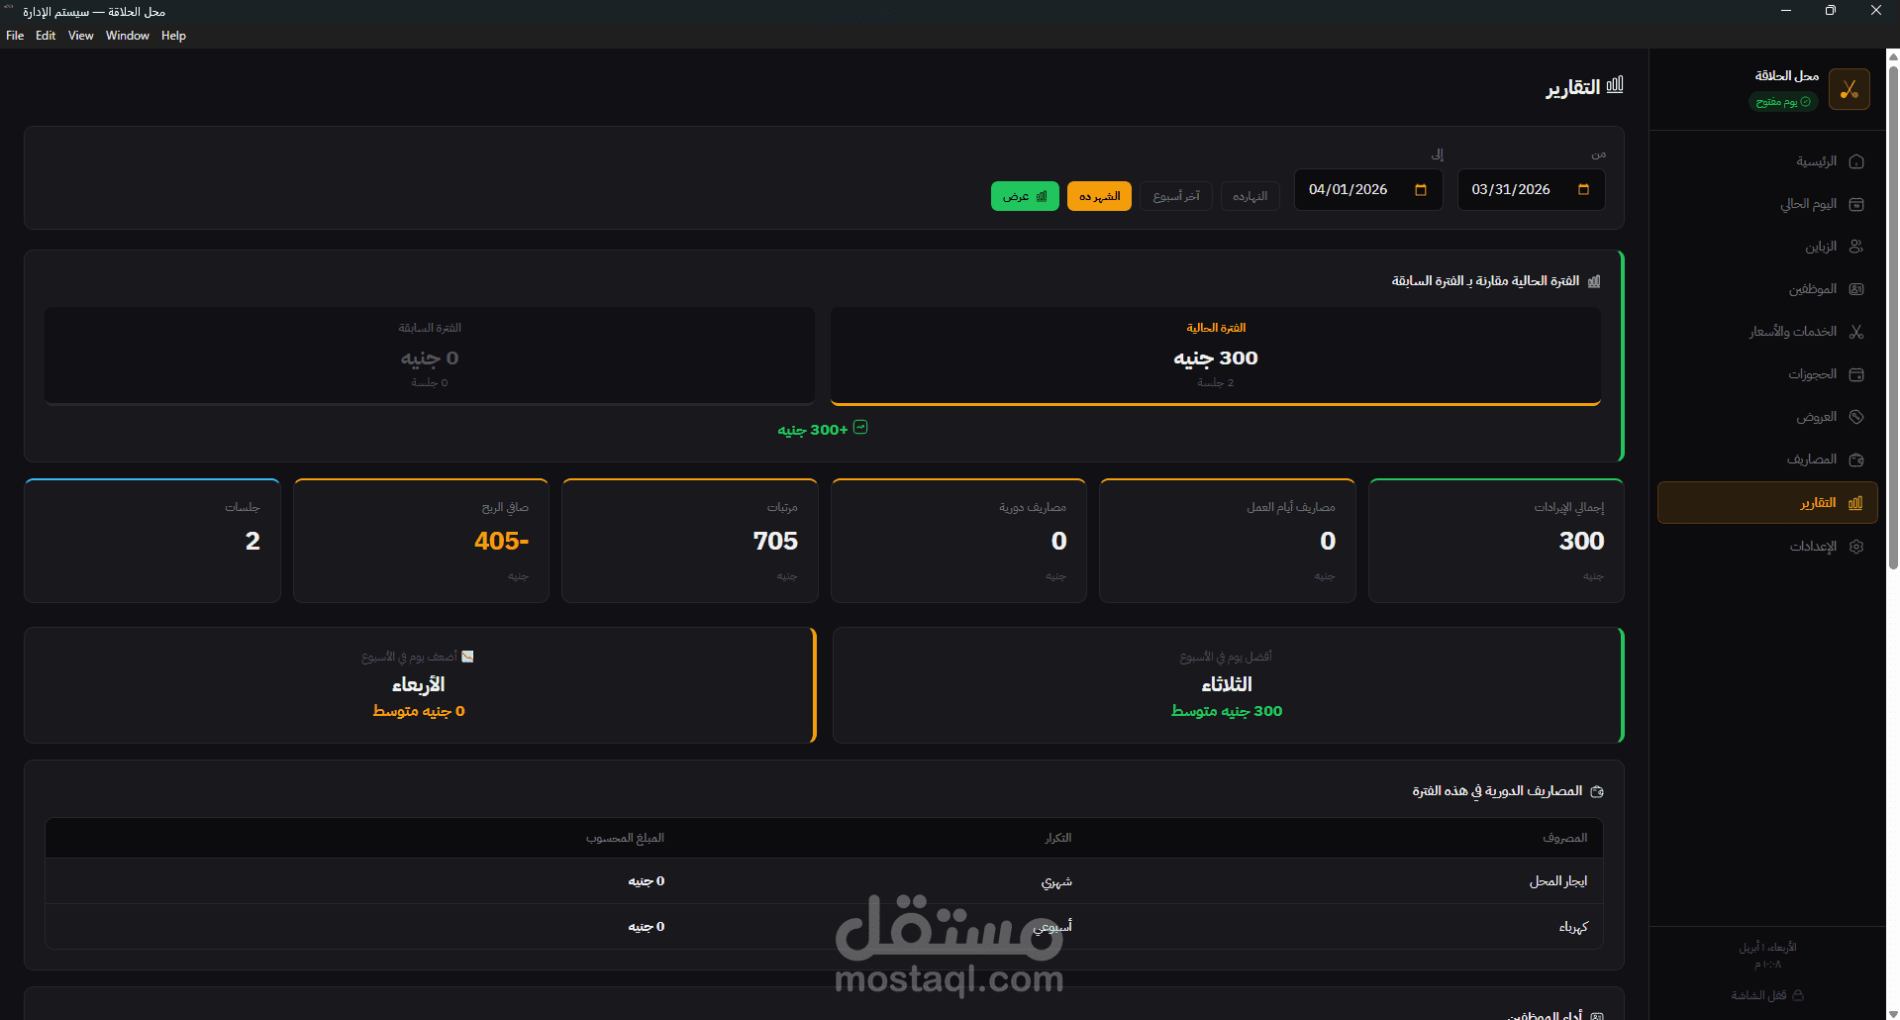Click the التكرار column header
The height and width of the screenshot is (1020, 1900).
pos(1058,838)
